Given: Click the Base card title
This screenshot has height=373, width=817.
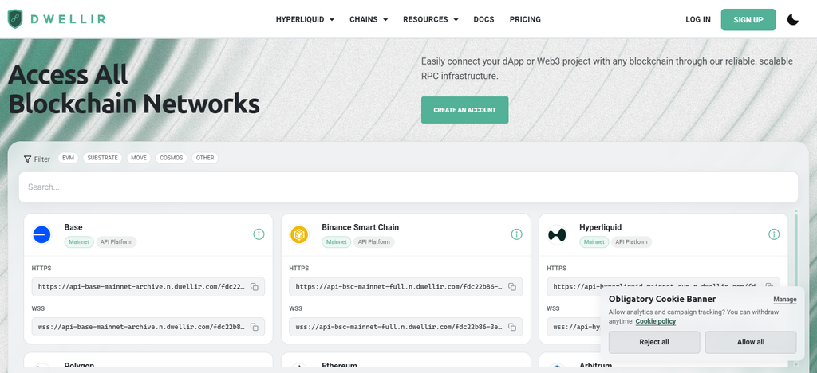Looking at the screenshot, I should [x=73, y=227].
